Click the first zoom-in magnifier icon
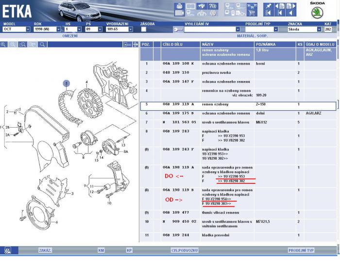The width and height of the screenshot is (340, 264). (4, 44)
